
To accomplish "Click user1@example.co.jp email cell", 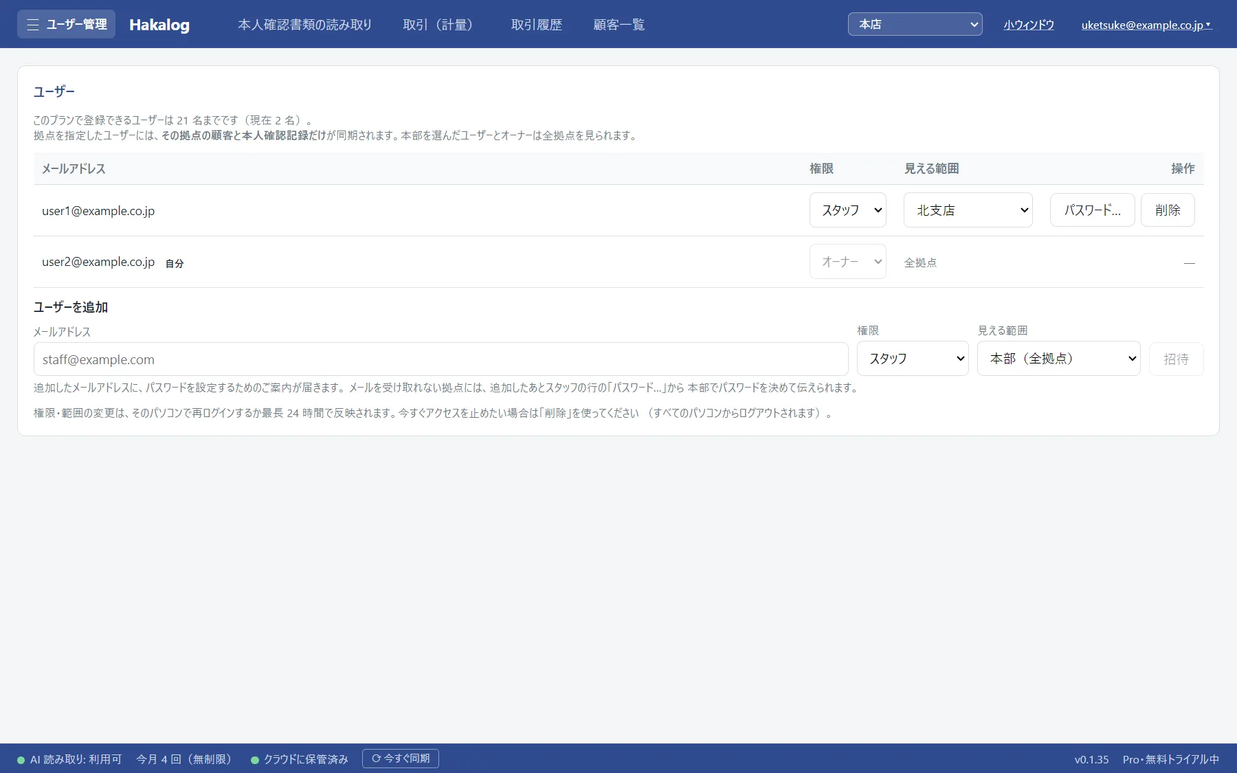I will pos(98,211).
